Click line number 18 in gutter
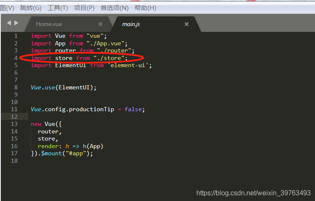The height and width of the screenshot is (201, 315). pos(14,161)
